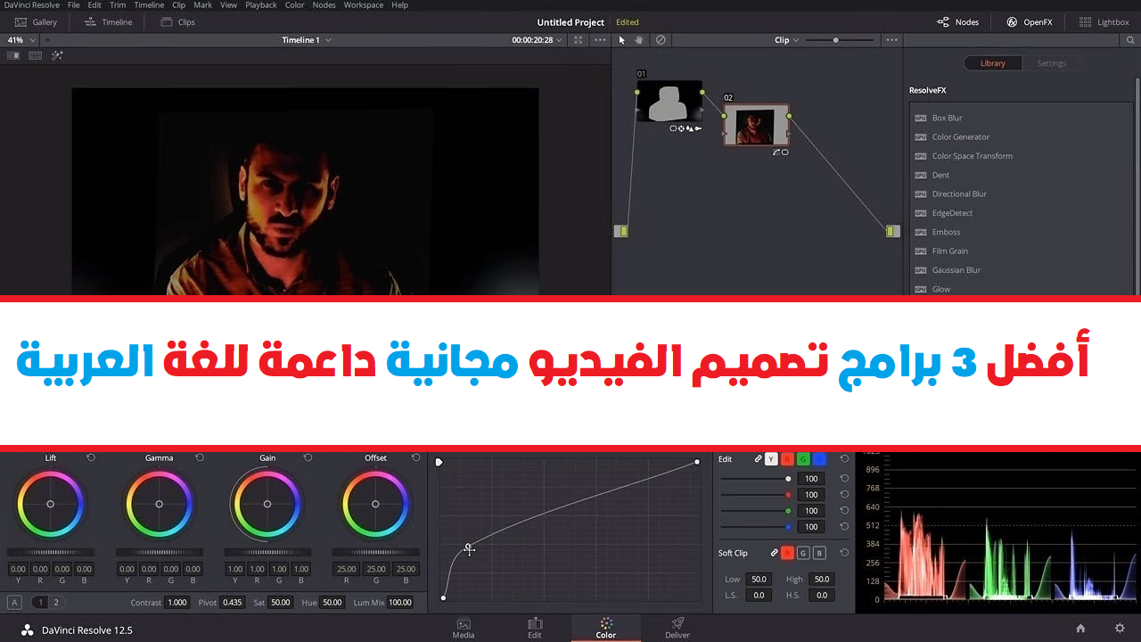Go to Home project manager icon
Image resolution: width=1141 pixels, height=642 pixels.
[1080, 629]
